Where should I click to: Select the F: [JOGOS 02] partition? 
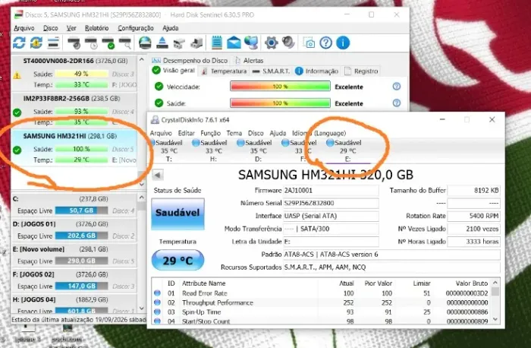coord(74,280)
